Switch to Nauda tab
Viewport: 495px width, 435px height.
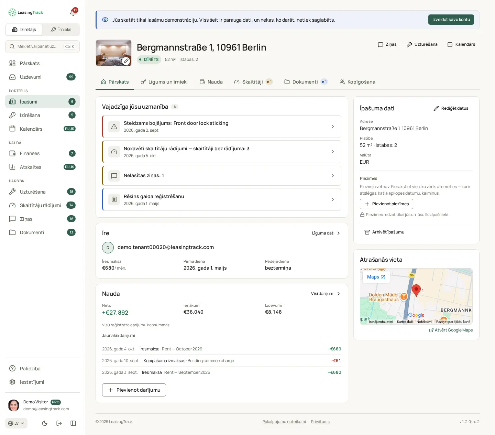(x=211, y=82)
